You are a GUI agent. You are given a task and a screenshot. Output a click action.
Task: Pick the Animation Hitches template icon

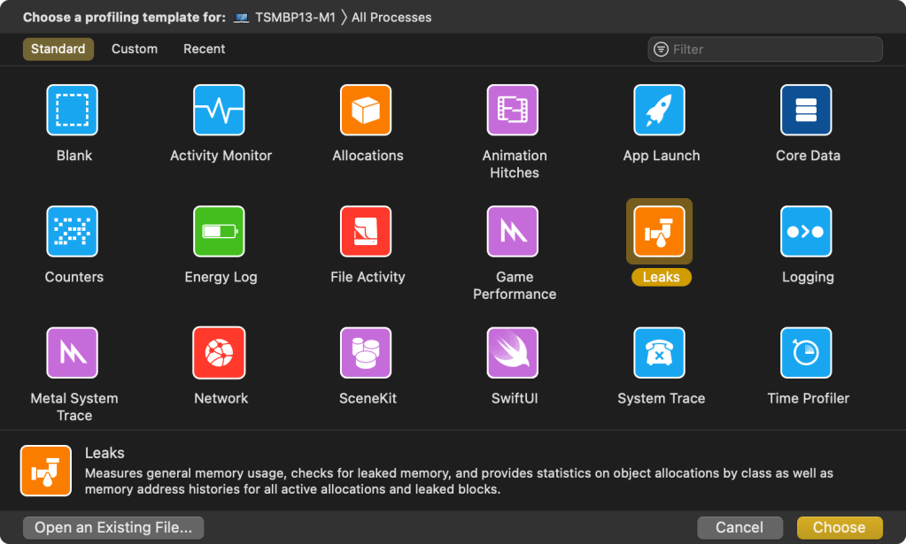click(514, 111)
